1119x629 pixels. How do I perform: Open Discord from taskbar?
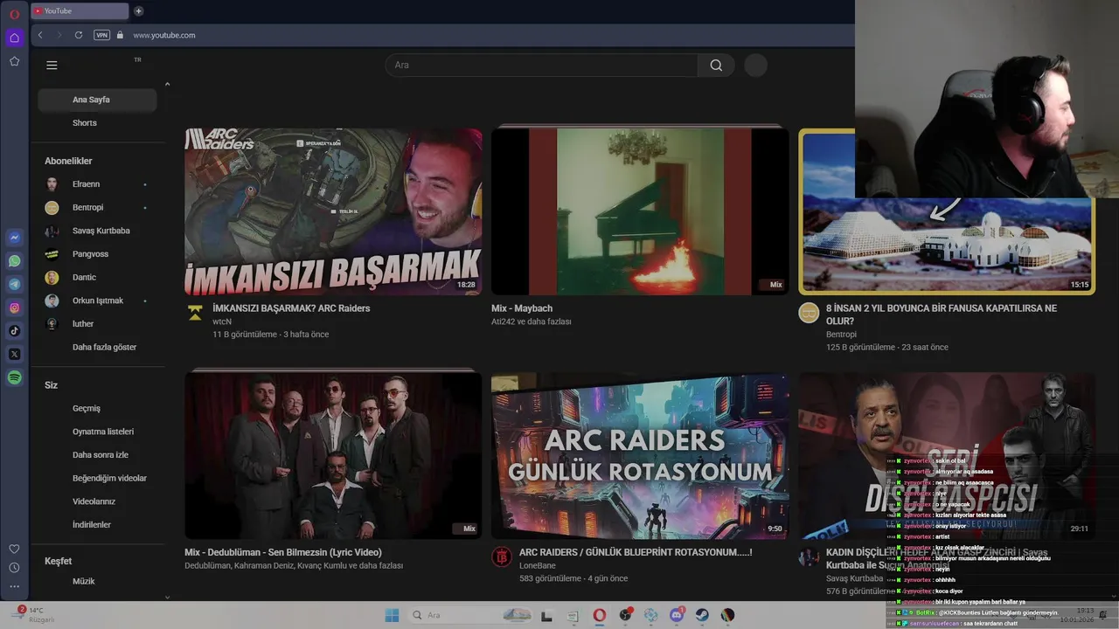click(676, 615)
